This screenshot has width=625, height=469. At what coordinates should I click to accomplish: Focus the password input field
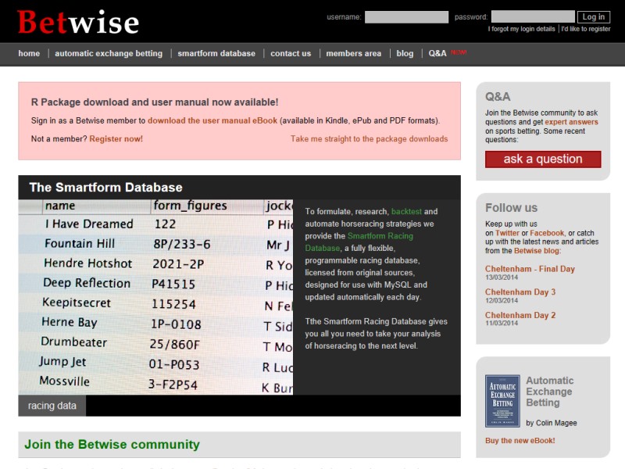pos(533,16)
